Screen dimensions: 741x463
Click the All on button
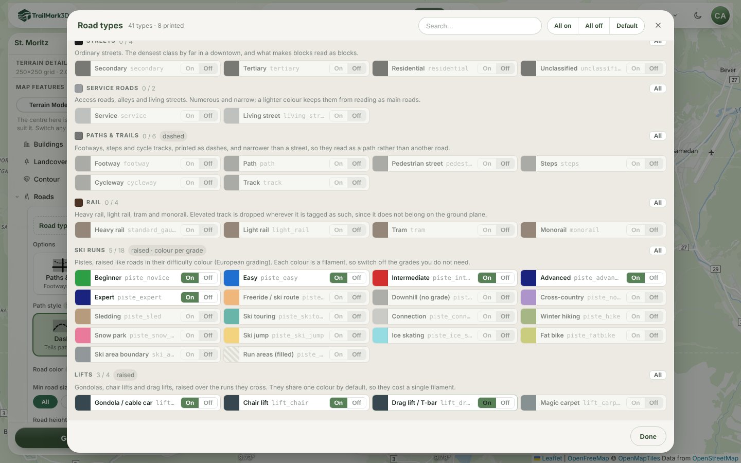tap(562, 26)
